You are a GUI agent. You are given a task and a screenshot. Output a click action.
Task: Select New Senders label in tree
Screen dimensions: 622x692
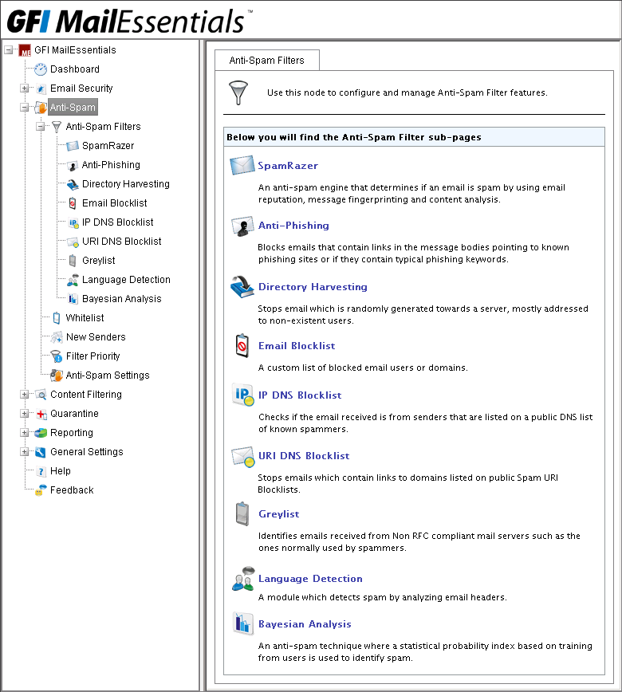[96, 337]
